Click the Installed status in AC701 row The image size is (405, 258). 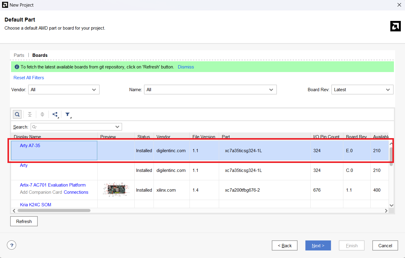[144, 190]
